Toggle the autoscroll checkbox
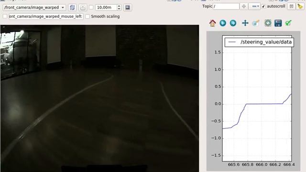The height and width of the screenshot is (172, 306). pyautogui.click(x=263, y=6)
